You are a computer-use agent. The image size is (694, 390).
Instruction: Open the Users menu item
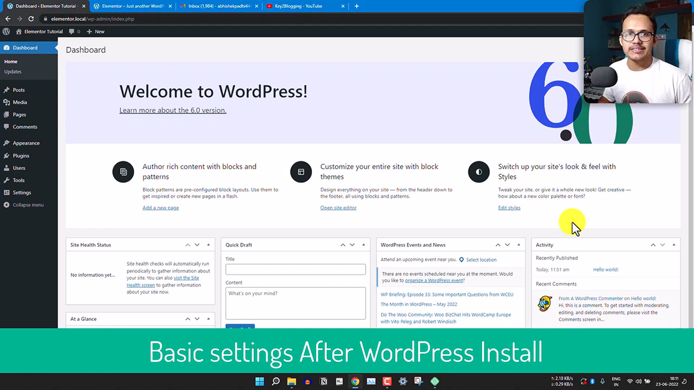[19, 168]
